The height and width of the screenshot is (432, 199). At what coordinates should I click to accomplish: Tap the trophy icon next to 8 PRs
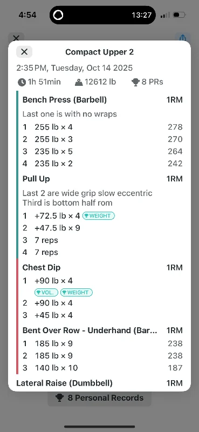click(x=135, y=82)
